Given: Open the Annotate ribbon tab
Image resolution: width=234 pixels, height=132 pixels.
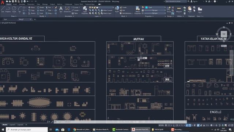Looking at the screenshot, I should [x=22, y=4].
